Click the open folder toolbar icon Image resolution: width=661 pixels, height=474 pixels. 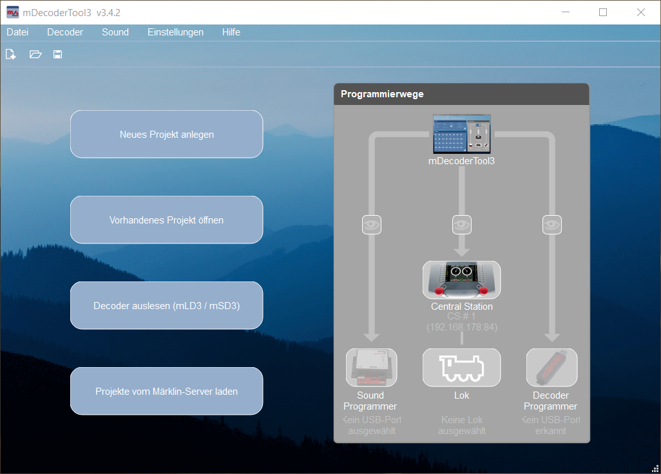[35, 54]
